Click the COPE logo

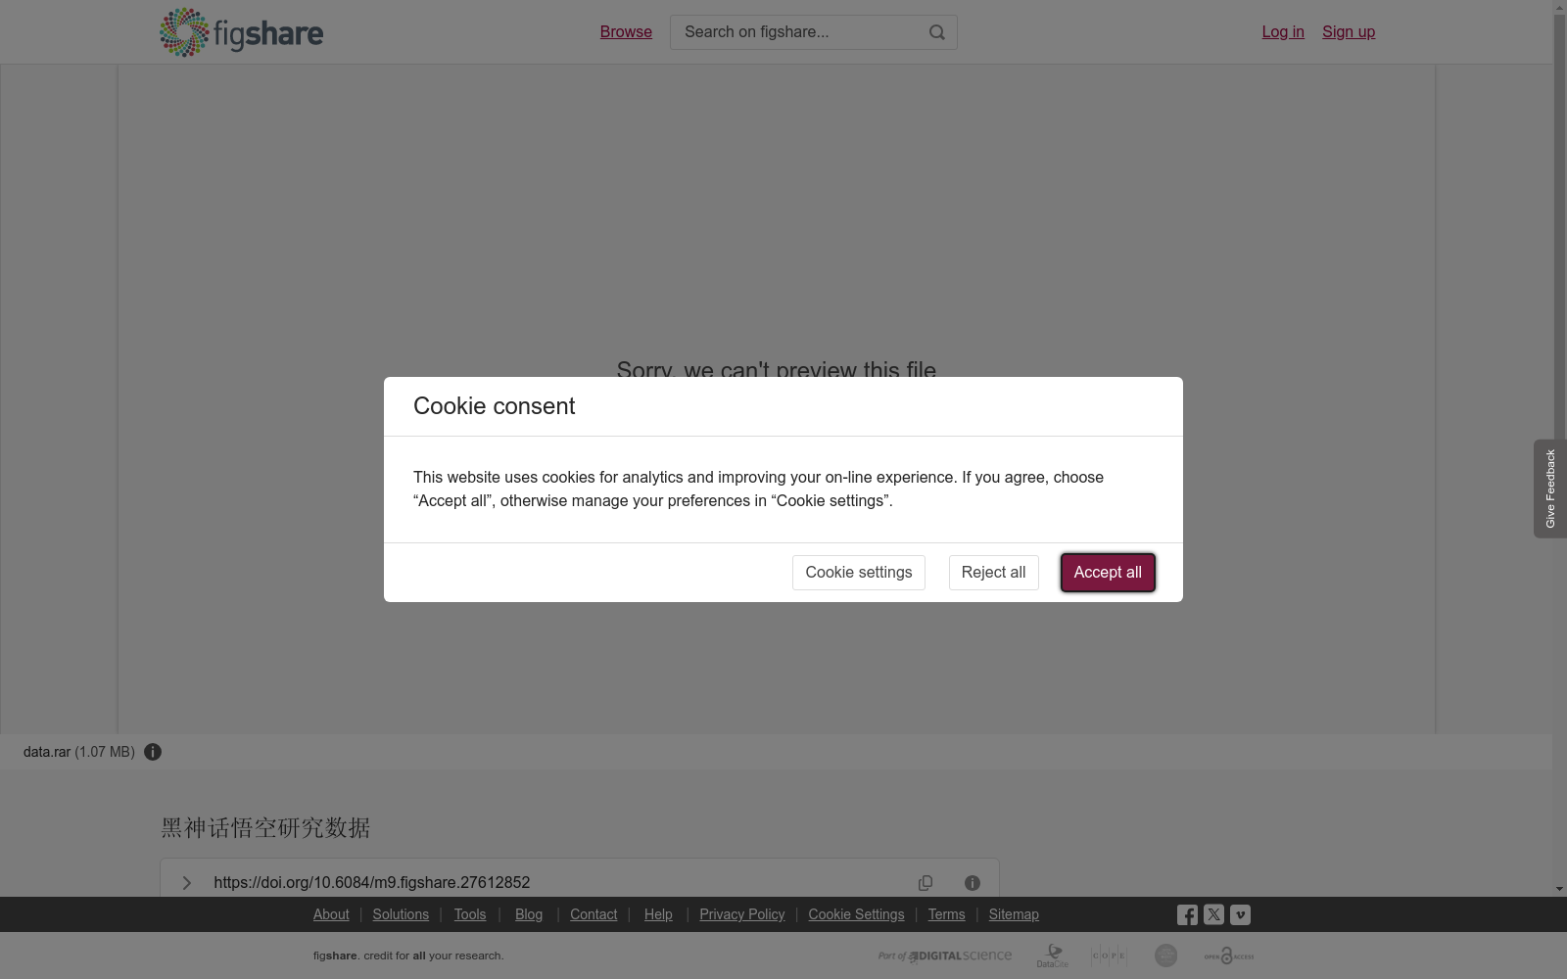1109,956
